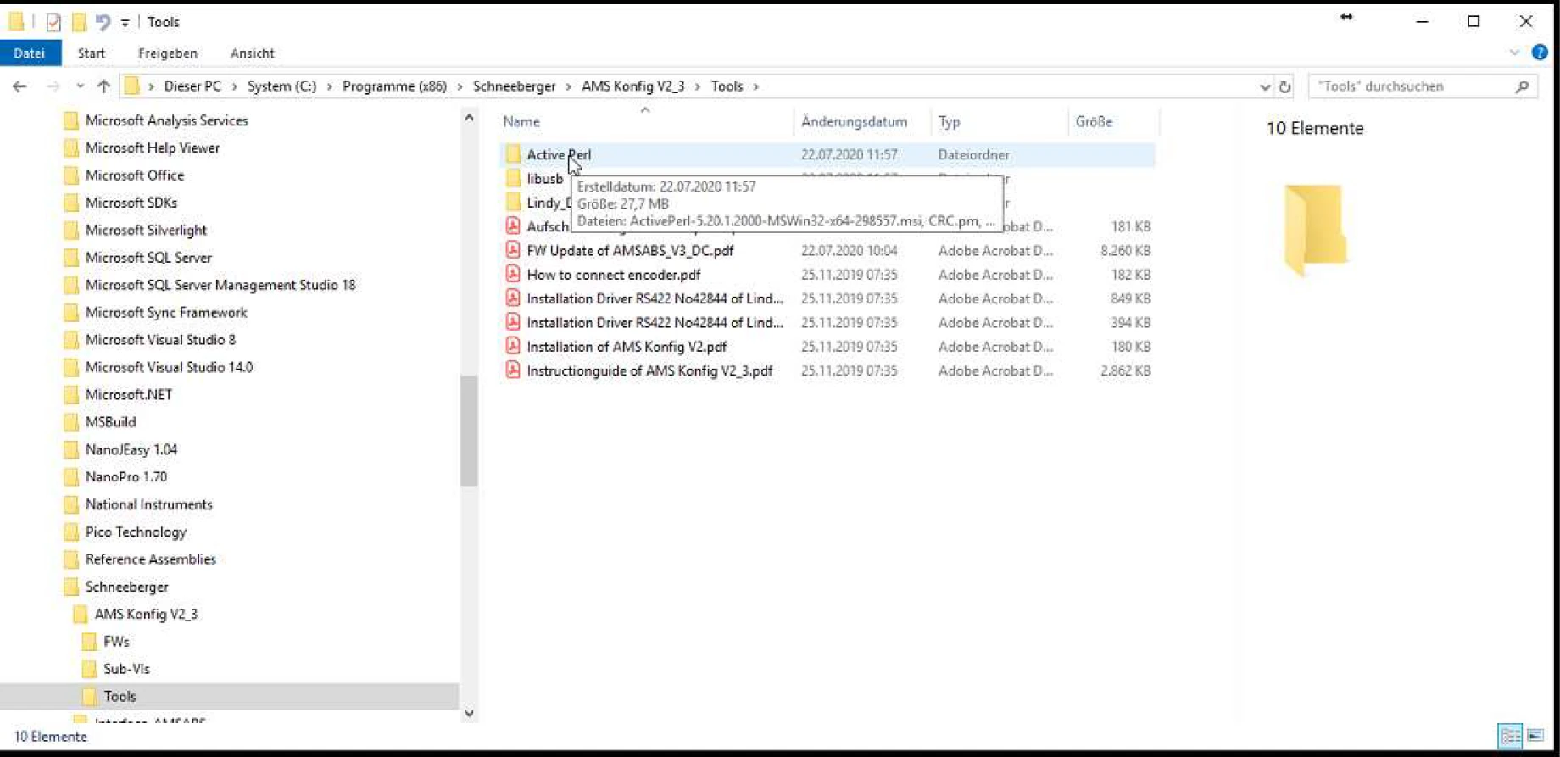Viewport: 1560px width, 757px height.
Task: Select the Sub-VIs subfolder in tree
Action: coord(126,669)
